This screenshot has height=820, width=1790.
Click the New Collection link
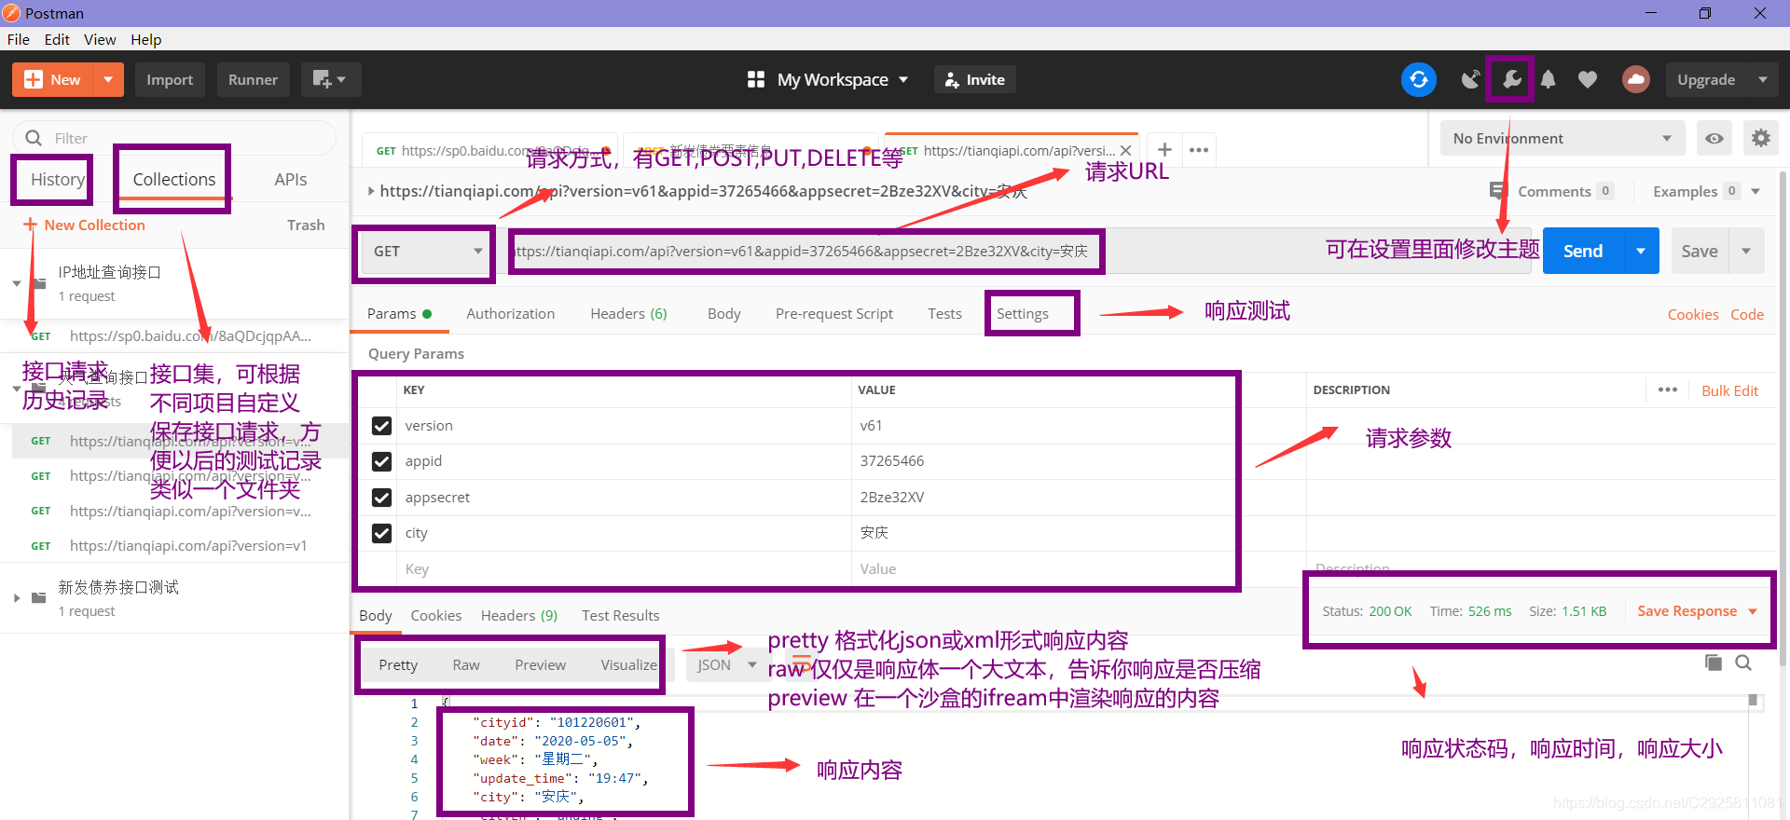84,225
